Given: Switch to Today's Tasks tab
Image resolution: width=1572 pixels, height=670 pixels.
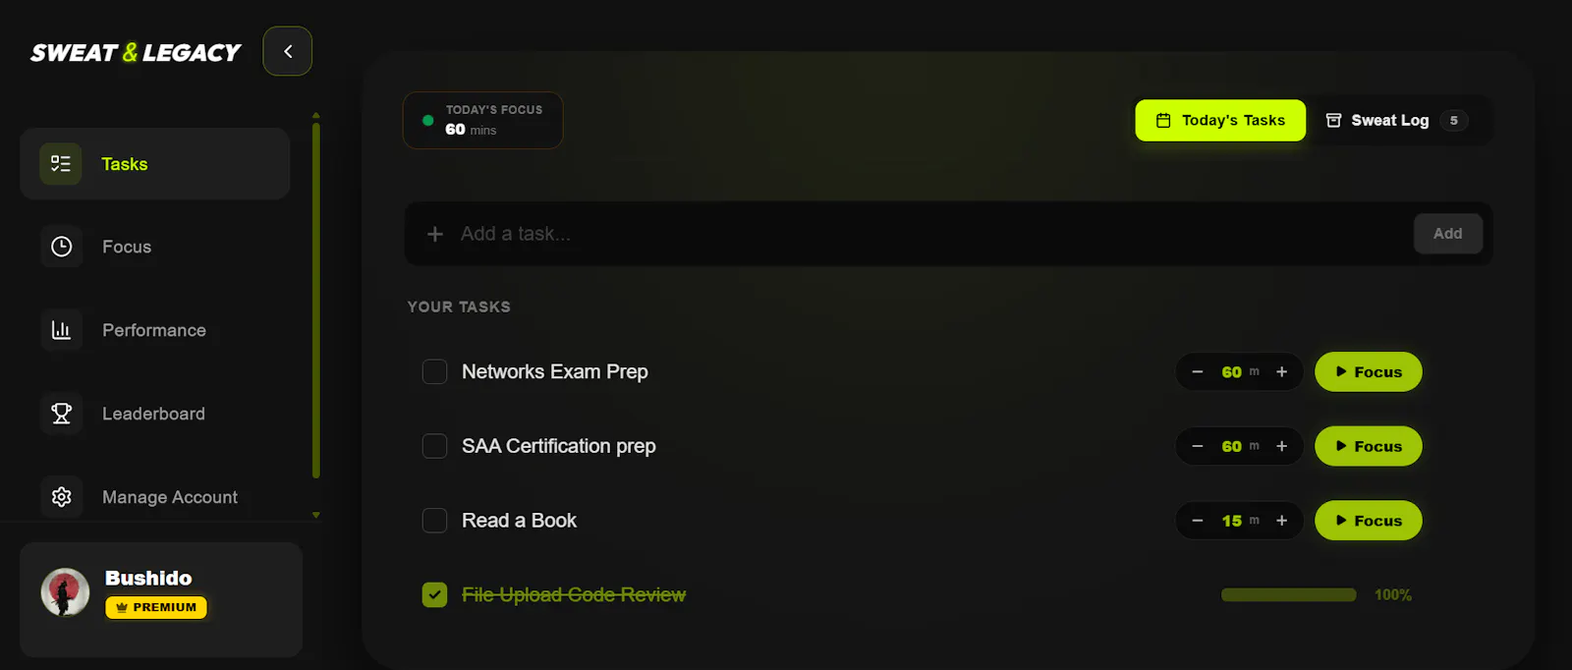Looking at the screenshot, I should point(1220,120).
